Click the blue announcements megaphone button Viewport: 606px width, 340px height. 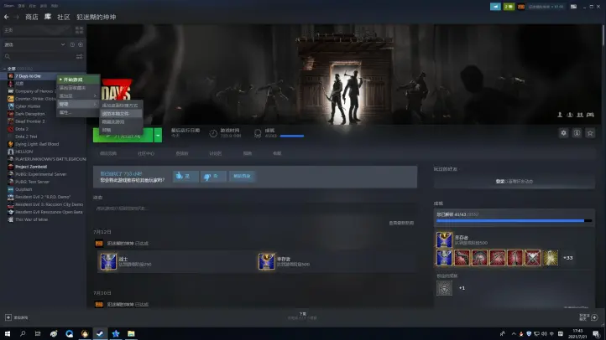(495, 7)
